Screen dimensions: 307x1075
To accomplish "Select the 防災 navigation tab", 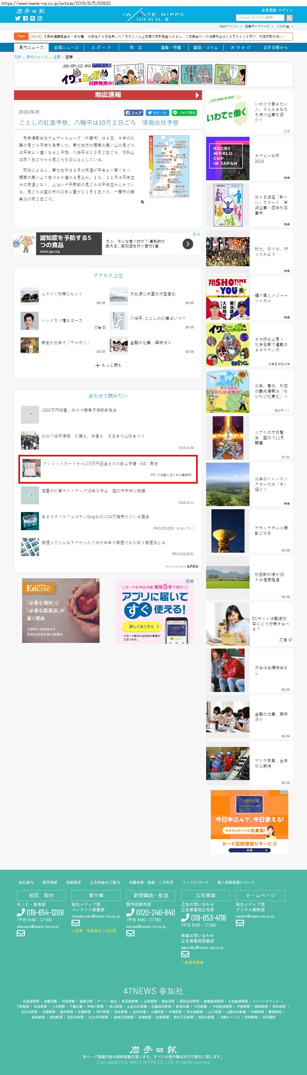I will [x=136, y=47].
